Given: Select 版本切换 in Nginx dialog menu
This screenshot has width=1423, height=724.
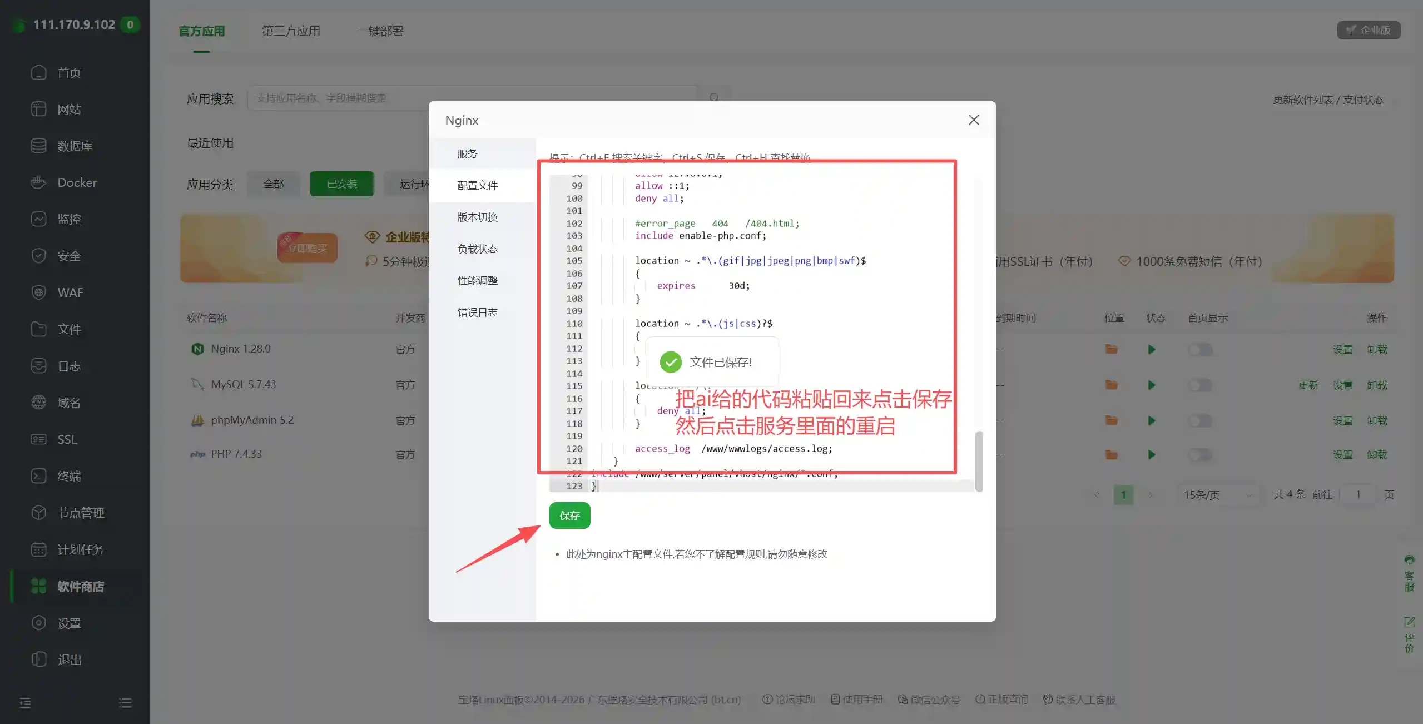Looking at the screenshot, I should point(482,217).
